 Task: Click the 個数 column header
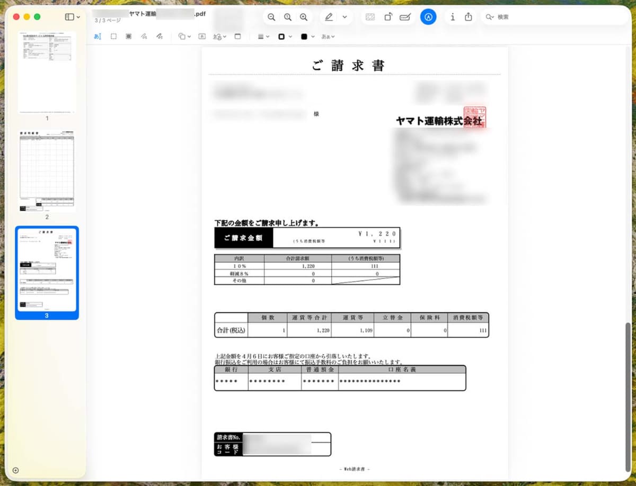(268, 318)
